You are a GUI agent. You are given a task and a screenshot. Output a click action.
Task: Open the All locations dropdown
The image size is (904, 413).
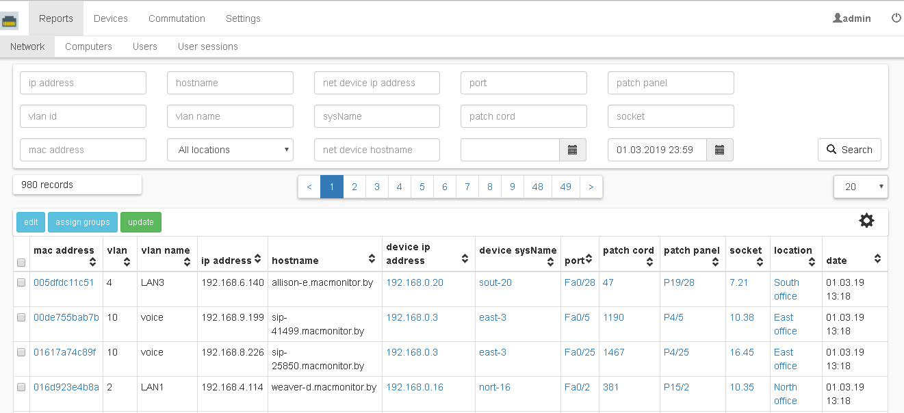pyautogui.click(x=230, y=150)
